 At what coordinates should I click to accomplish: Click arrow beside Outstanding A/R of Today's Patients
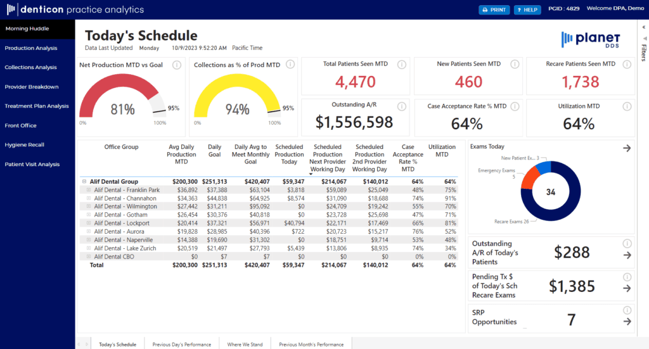click(x=627, y=255)
